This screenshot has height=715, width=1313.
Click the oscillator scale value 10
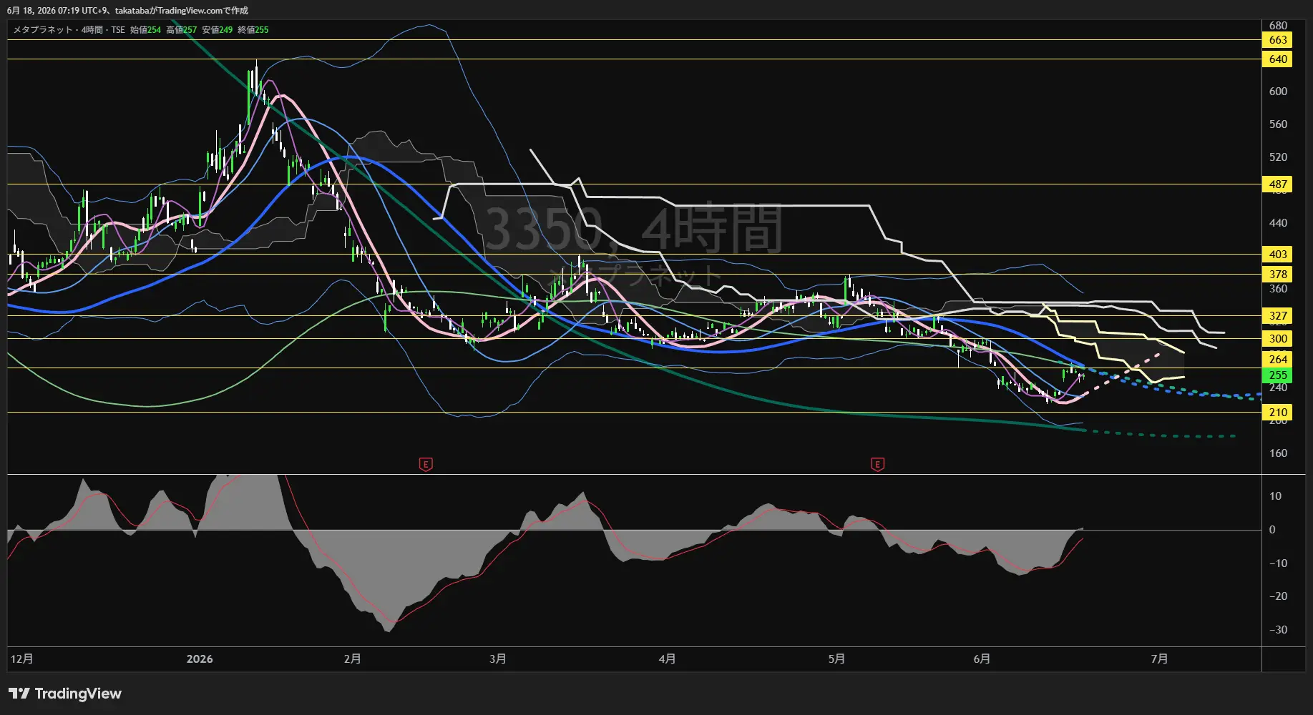coord(1275,496)
